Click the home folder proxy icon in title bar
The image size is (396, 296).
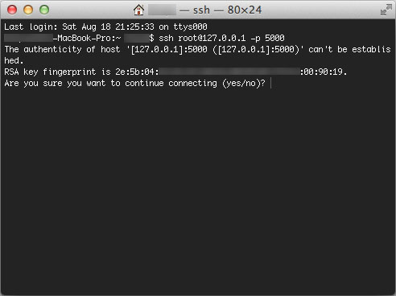138,10
